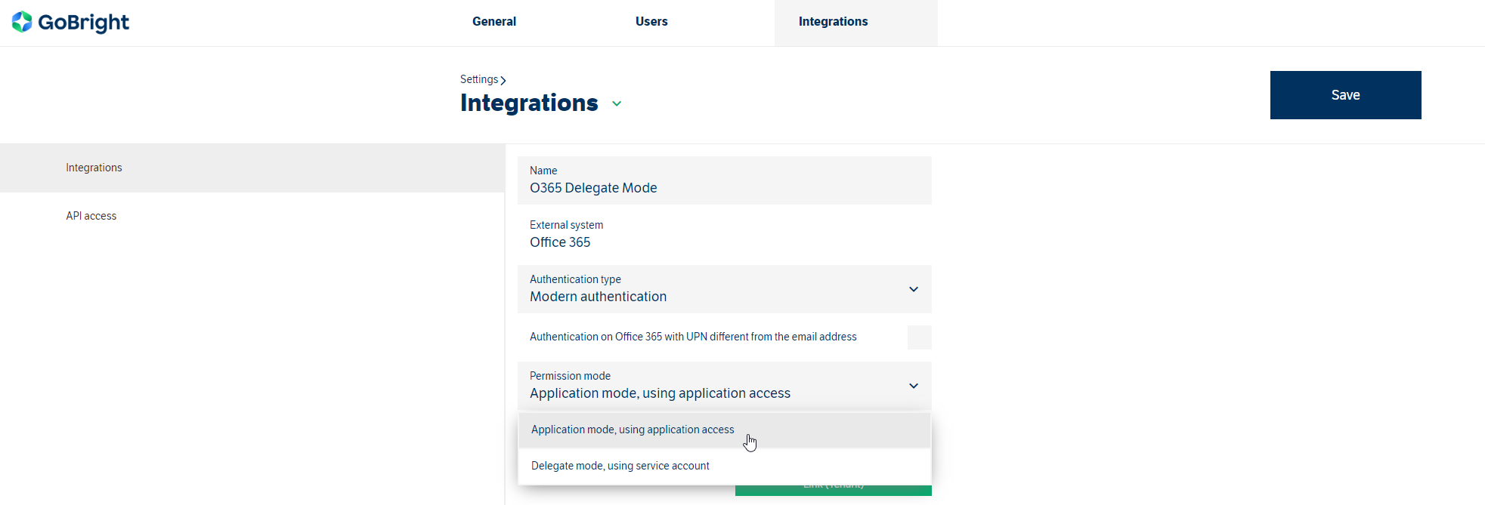The height and width of the screenshot is (505, 1485).
Task: Choose Delegate mode, using service account
Action: 620,466
